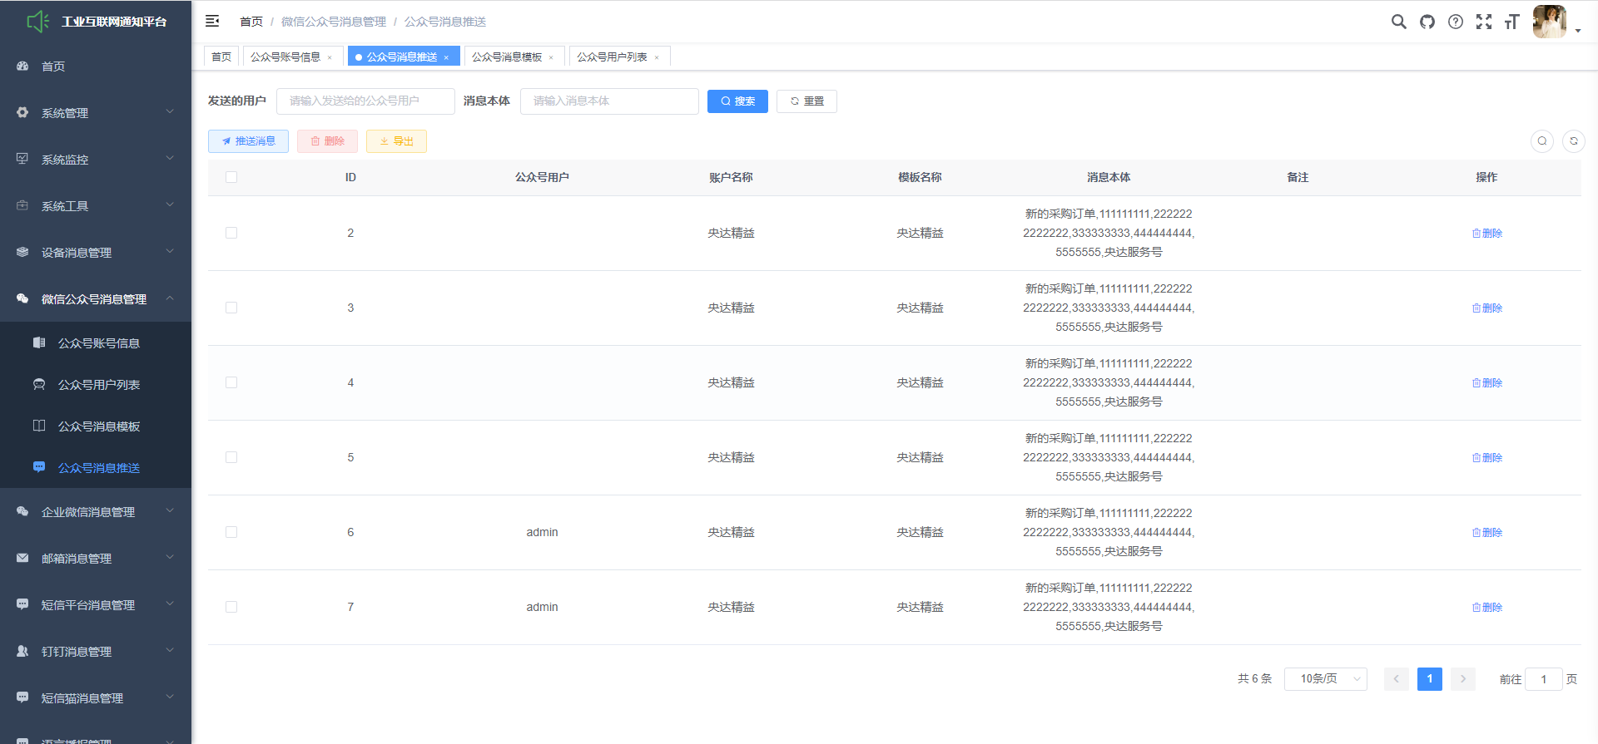Image resolution: width=1598 pixels, height=744 pixels.
Task: Click the 重置 reset button
Action: 806,101
